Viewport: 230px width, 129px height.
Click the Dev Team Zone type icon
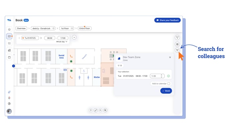click(119, 59)
